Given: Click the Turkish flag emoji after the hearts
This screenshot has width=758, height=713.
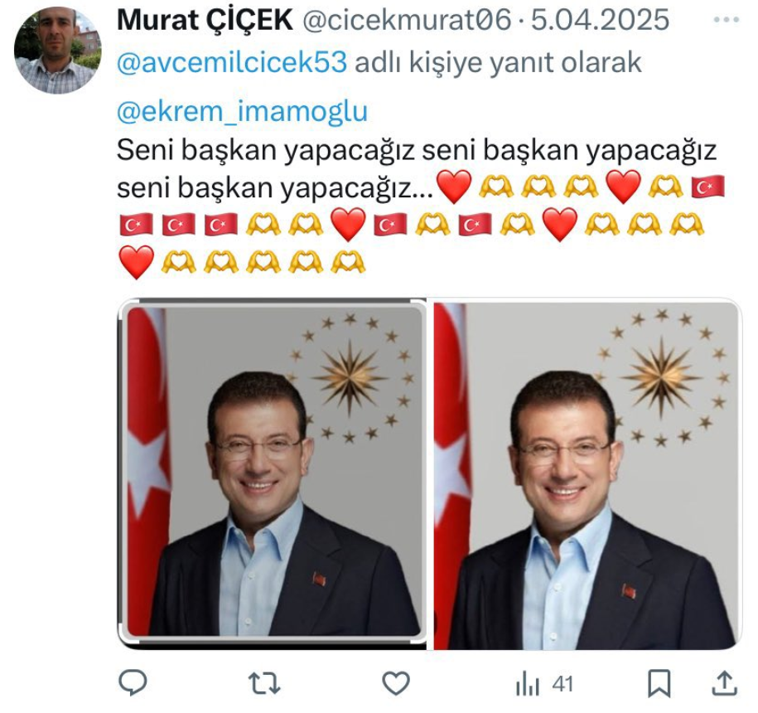Looking at the screenshot, I should pyautogui.click(x=707, y=187).
